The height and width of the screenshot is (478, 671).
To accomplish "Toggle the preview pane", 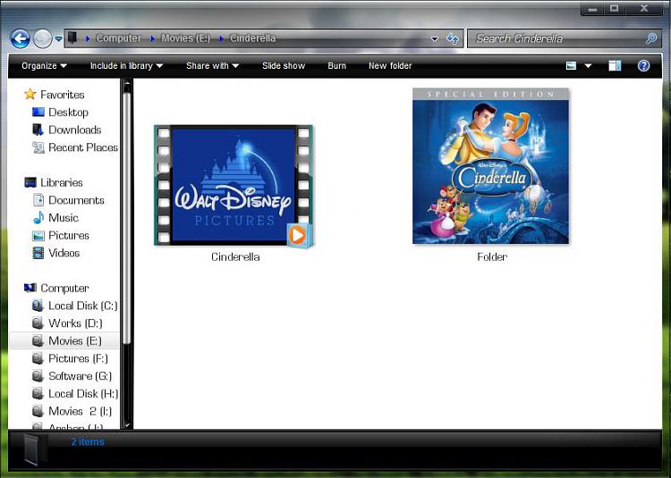I will tap(615, 65).
